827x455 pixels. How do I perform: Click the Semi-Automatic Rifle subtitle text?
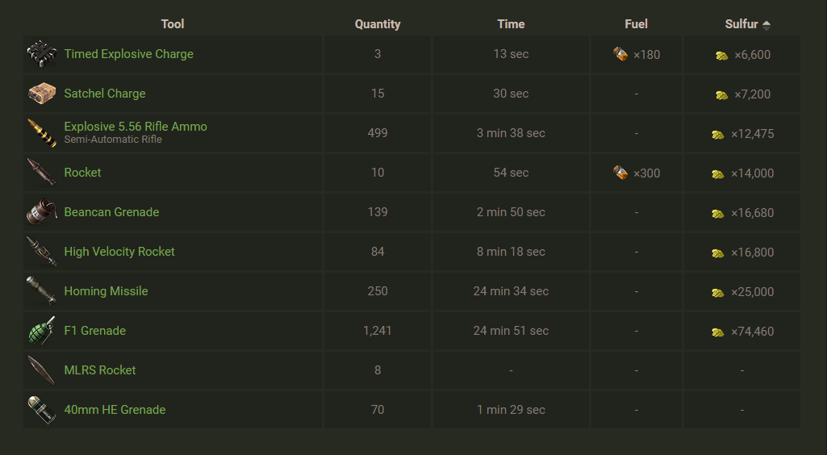pos(113,140)
